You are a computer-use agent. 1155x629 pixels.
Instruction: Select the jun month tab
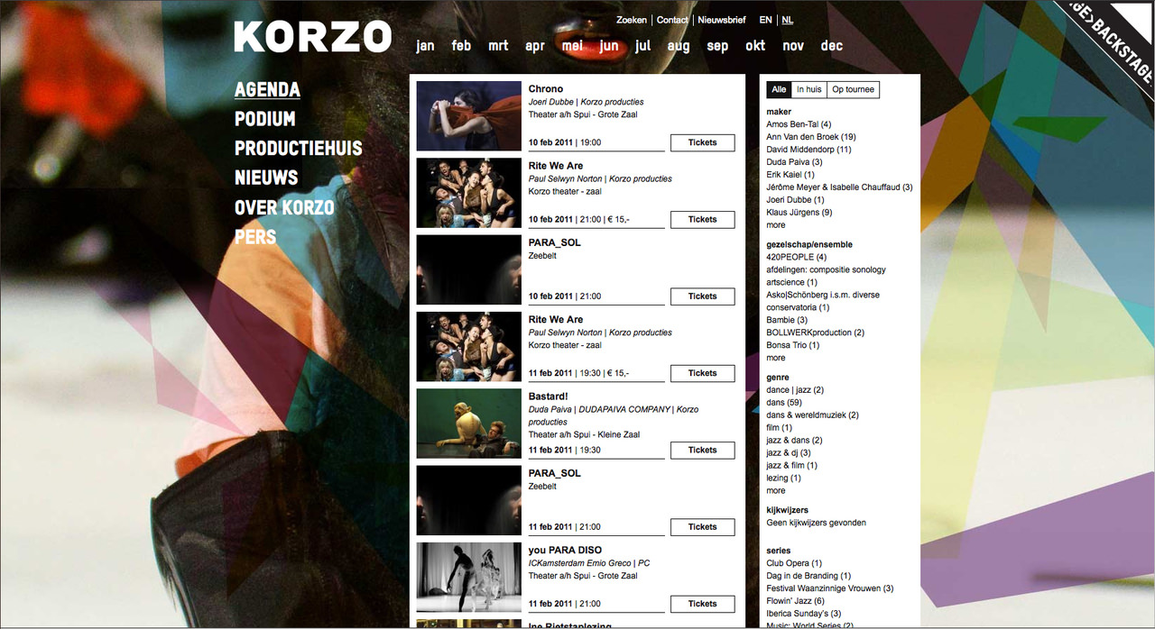609,46
